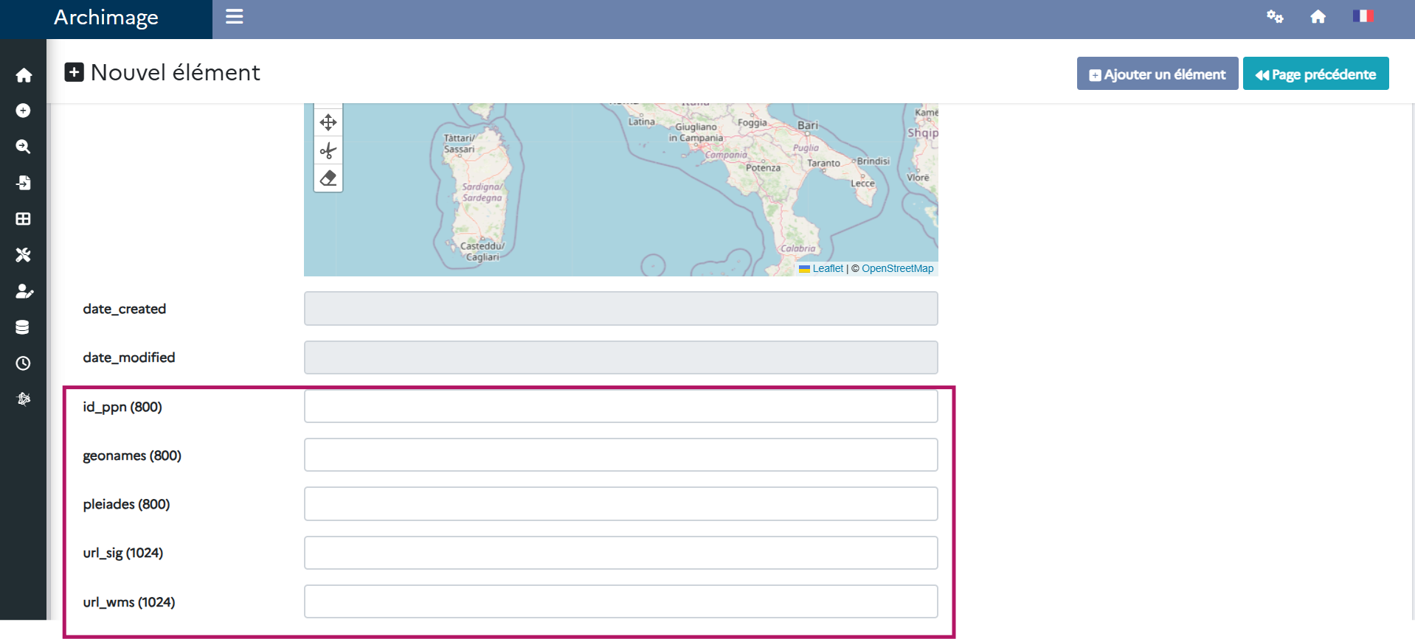Click the sidebar home icon
1415x639 pixels.
24,75
